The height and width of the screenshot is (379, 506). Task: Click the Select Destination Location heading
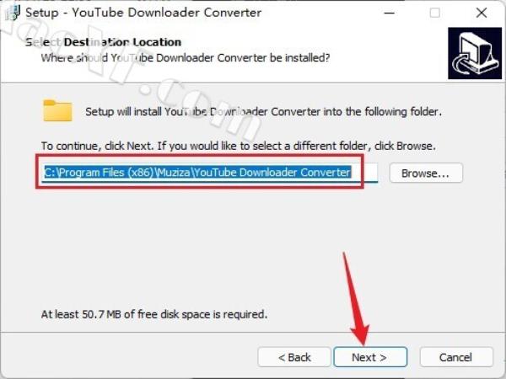pos(103,42)
